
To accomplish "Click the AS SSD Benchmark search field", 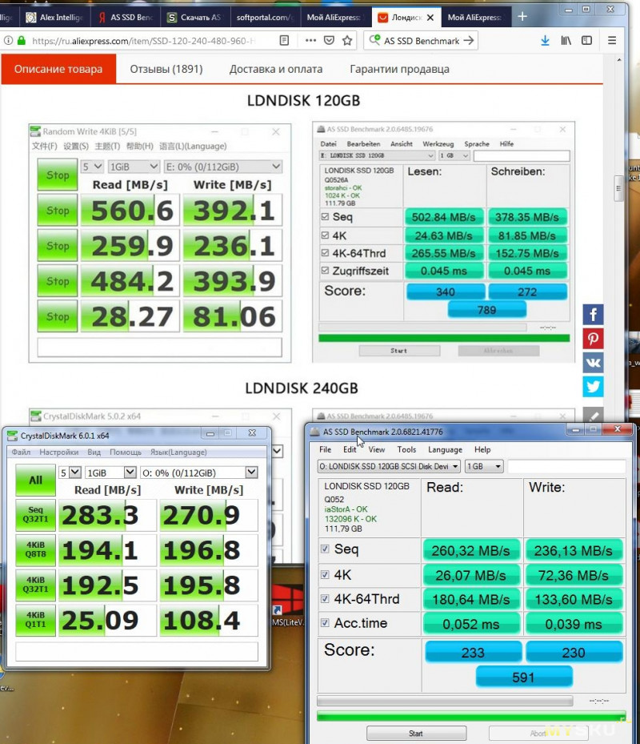I will pos(422,41).
